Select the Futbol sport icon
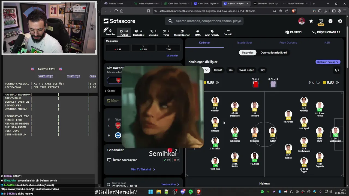The height and width of the screenshot is (196, 349). pyautogui.click(x=124, y=32)
